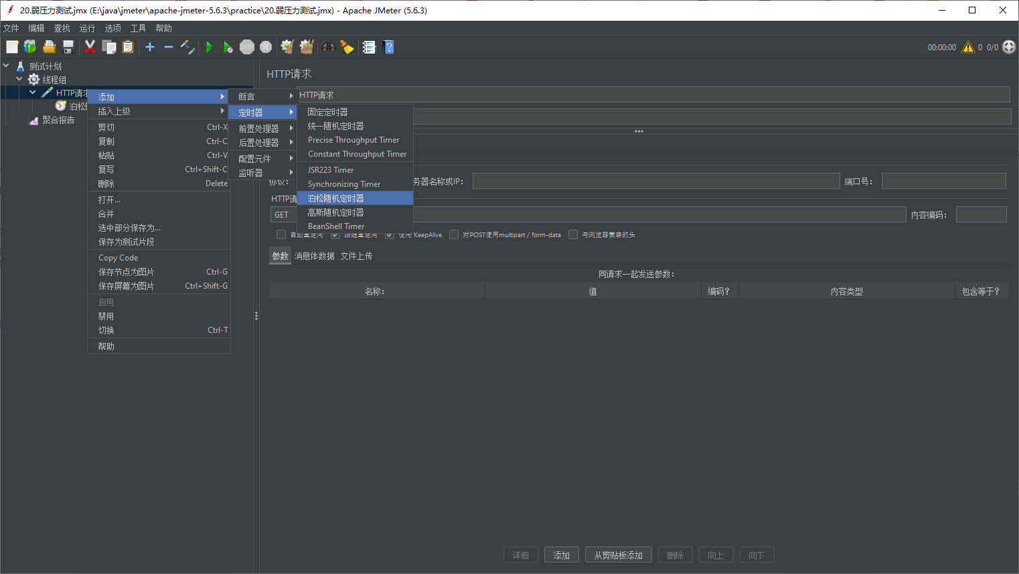1019x574 pixels.
Task: Click the 从剪贴板添加 button
Action: click(x=619, y=555)
